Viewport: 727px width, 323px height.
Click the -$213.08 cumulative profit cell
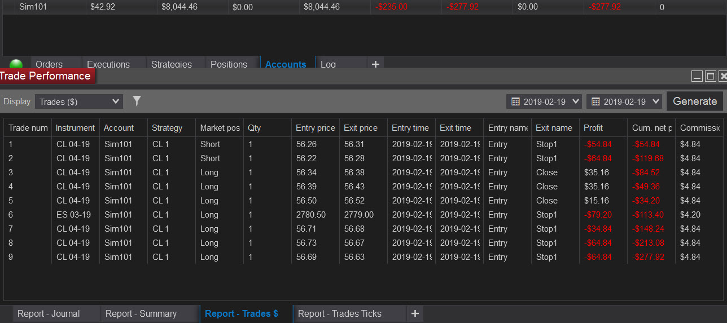pos(649,243)
